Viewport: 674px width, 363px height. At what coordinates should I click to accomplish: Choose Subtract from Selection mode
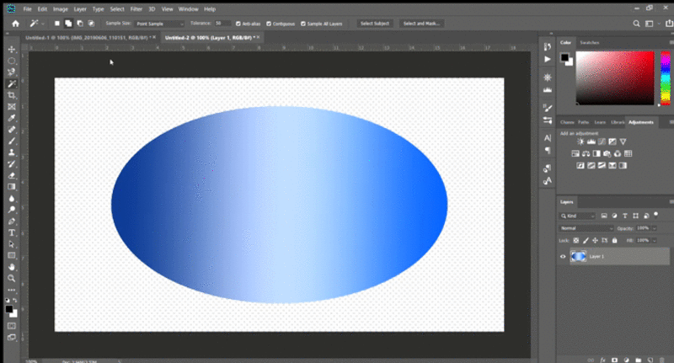tap(80, 24)
